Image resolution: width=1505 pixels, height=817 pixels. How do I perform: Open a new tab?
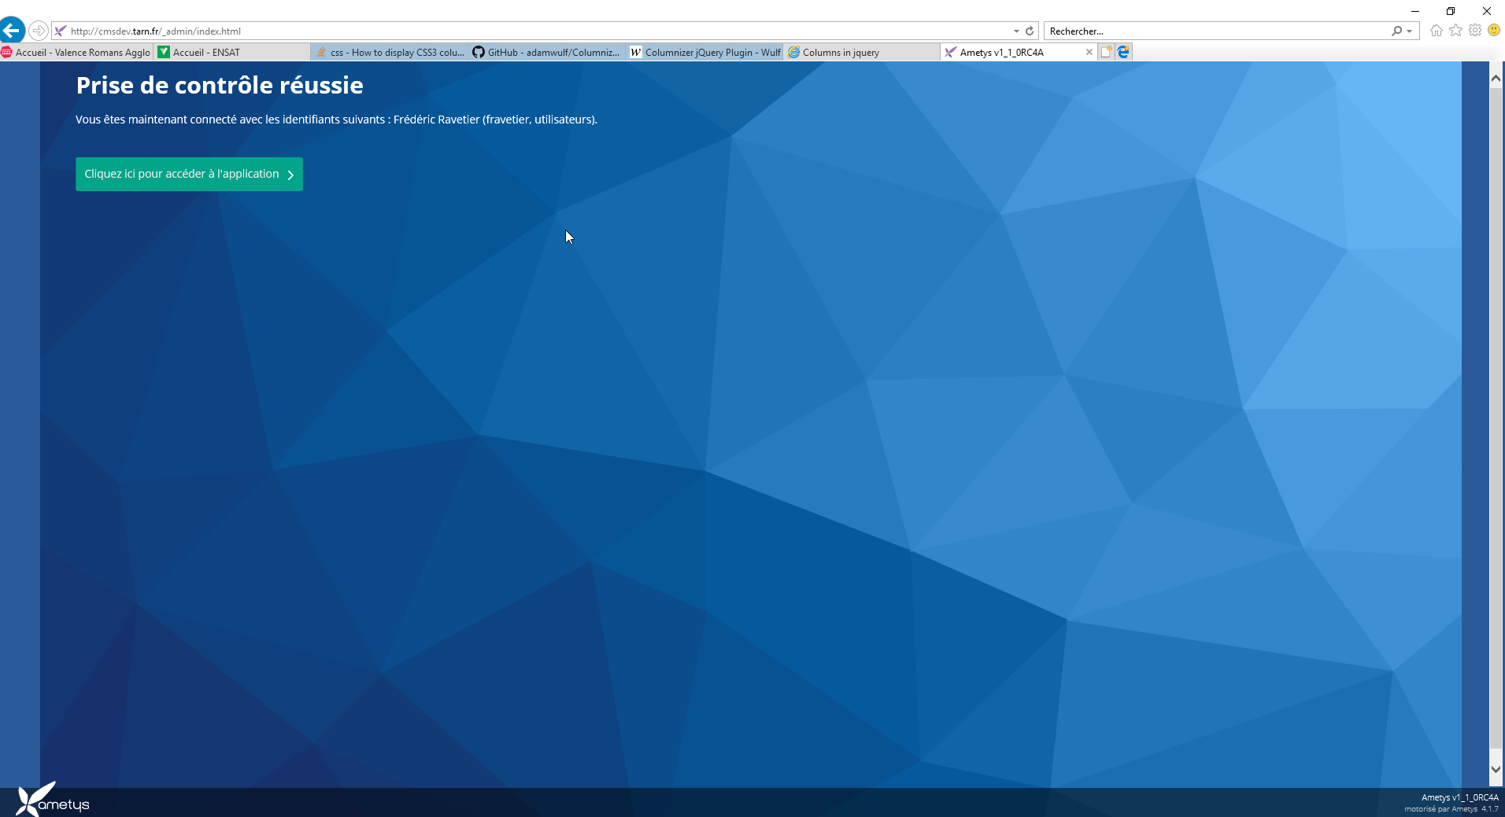[1106, 52]
